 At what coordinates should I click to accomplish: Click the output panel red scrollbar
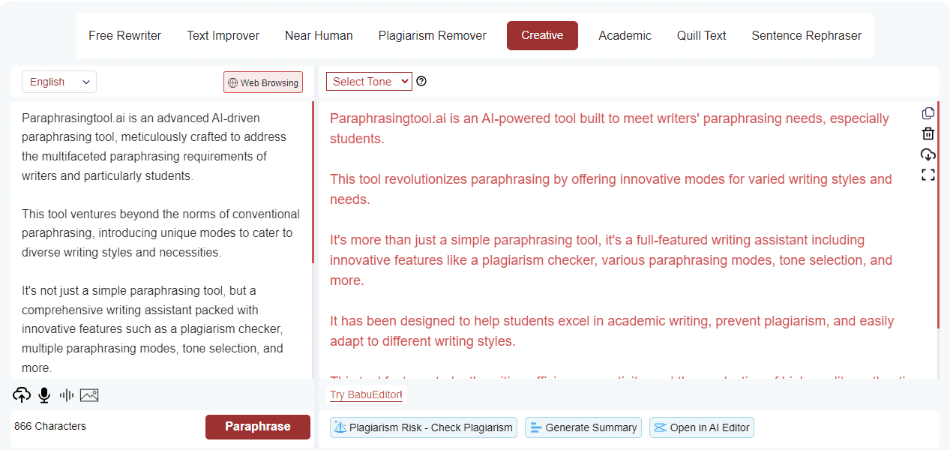pyautogui.click(x=938, y=215)
